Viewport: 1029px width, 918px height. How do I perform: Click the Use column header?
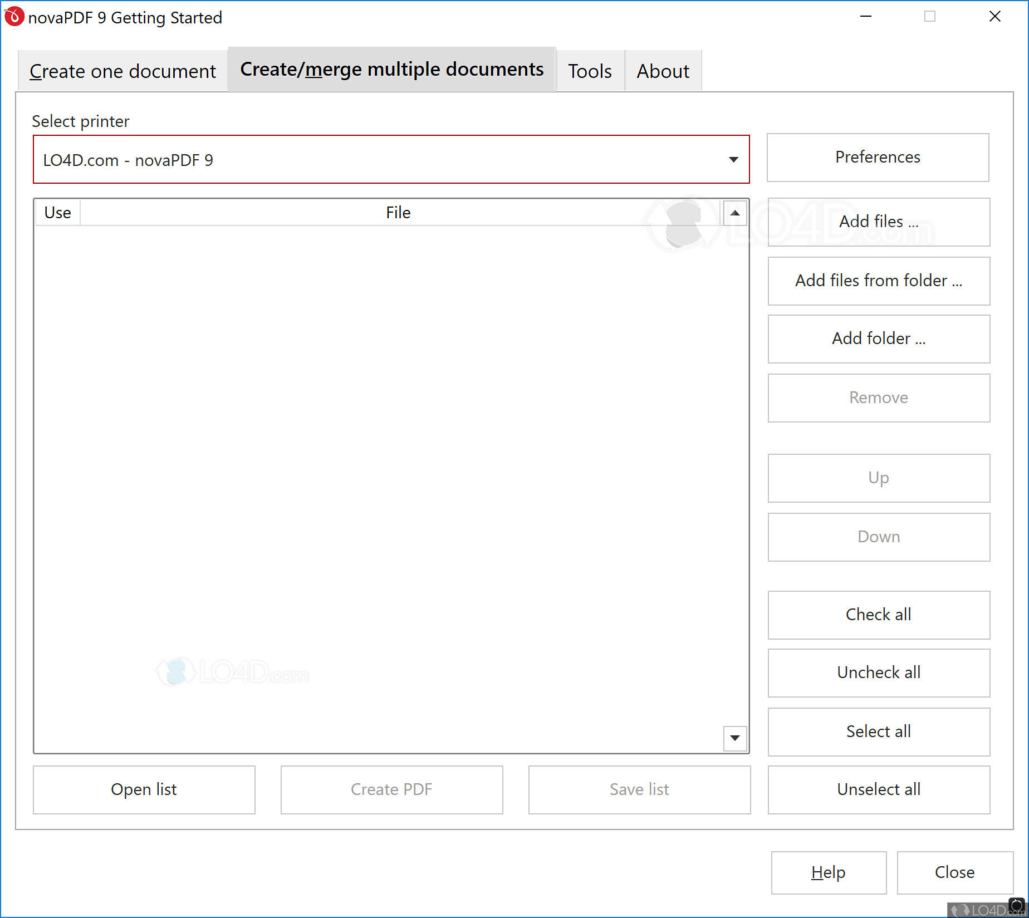coord(58,213)
